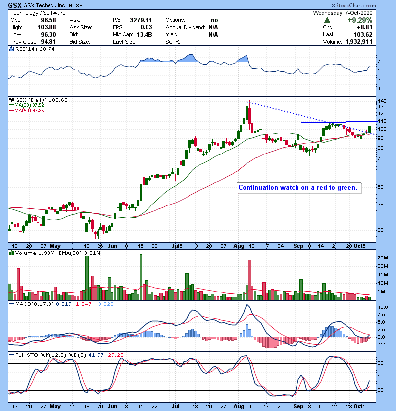Click the solid blue resistance line near 110

click(339, 122)
